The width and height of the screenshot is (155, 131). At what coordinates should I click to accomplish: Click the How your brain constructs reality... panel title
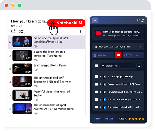(122, 32)
